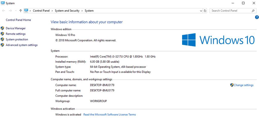Viewport: 259px width, 118px height.
Task: Click the search magnifier icon
Action: click(x=253, y=11)
